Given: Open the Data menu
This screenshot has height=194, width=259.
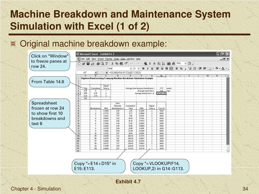Looking at the screenshot, I should click(x=123, y=59).
